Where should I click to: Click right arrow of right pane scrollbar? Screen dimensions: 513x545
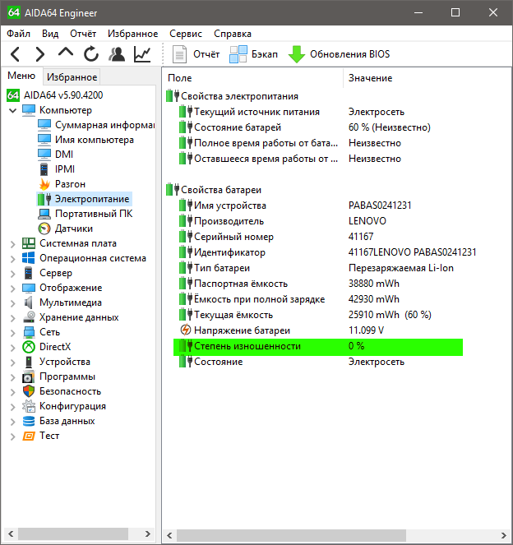coord(504,535)
